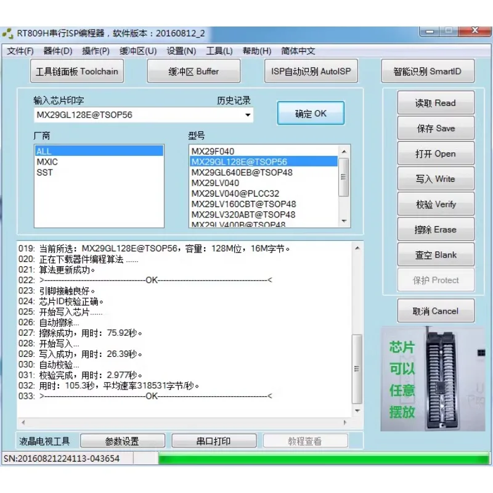Viewport: 493px width, 493px height.
Task: Click 保存 Save button
Action: 436,128
